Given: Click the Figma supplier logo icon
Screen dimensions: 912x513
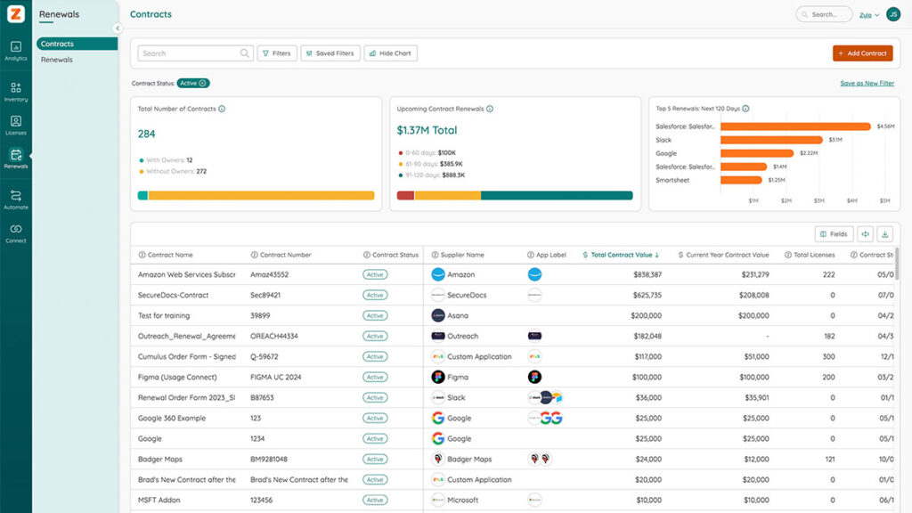Looking at the screenshot, I should (438, 377).
